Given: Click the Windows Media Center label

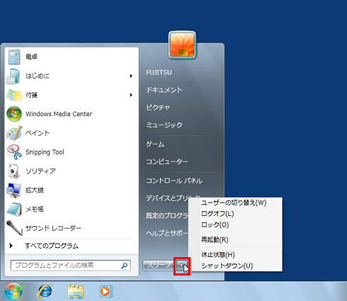Looking at the screenshot, I should (x=59, y=114).
